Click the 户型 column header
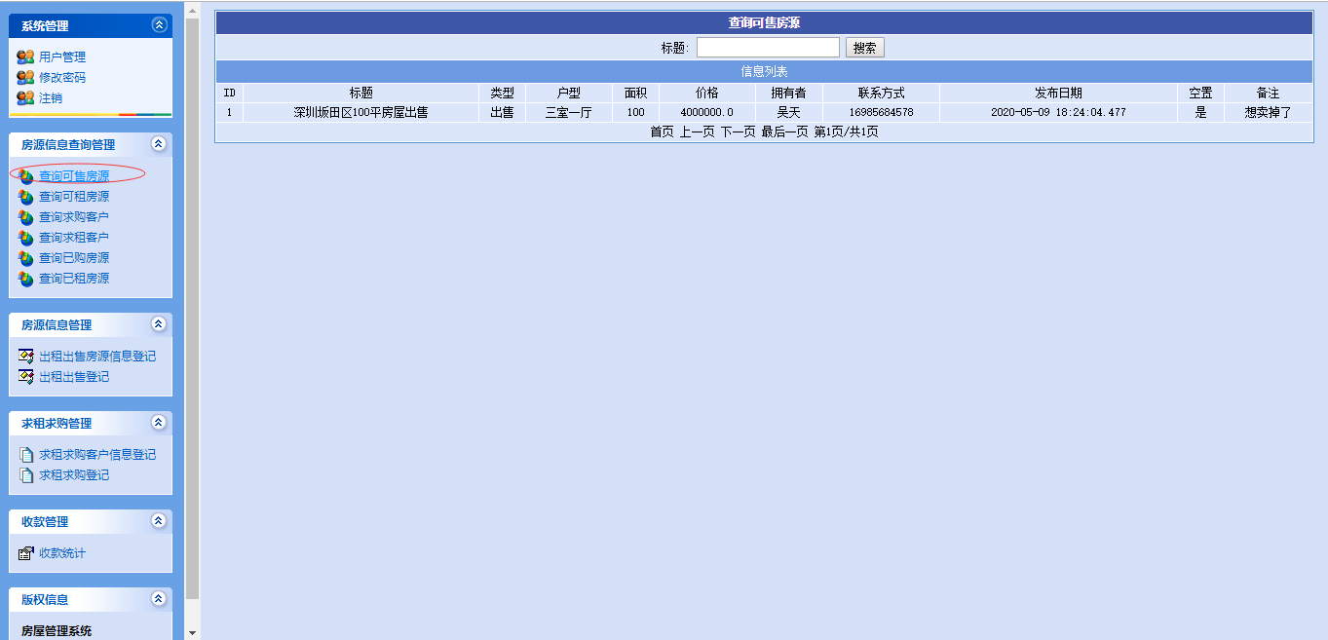Screen dimensions: 1328x640 point(568,93)
